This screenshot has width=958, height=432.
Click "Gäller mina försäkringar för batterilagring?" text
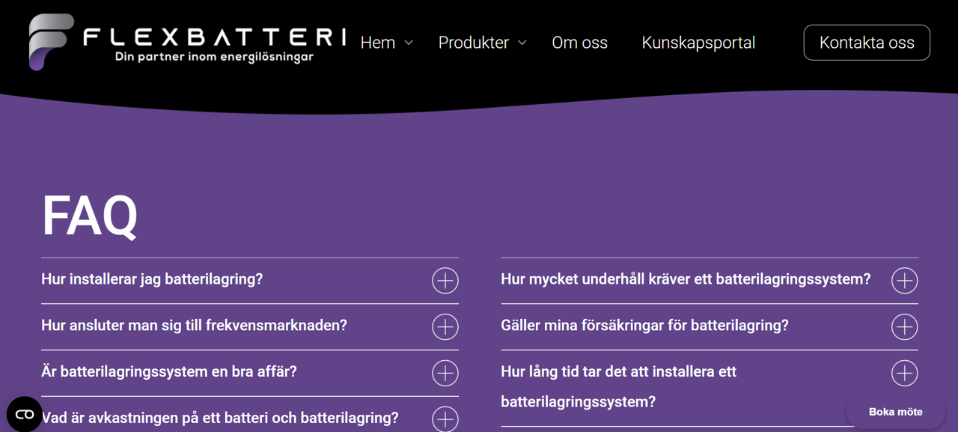click(x=644, y=326)
